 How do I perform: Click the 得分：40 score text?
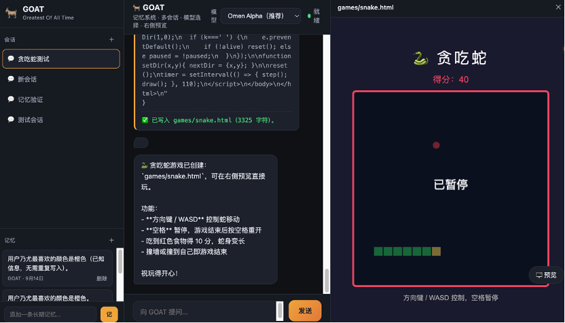pyautogui.click(x=450, y=79)
